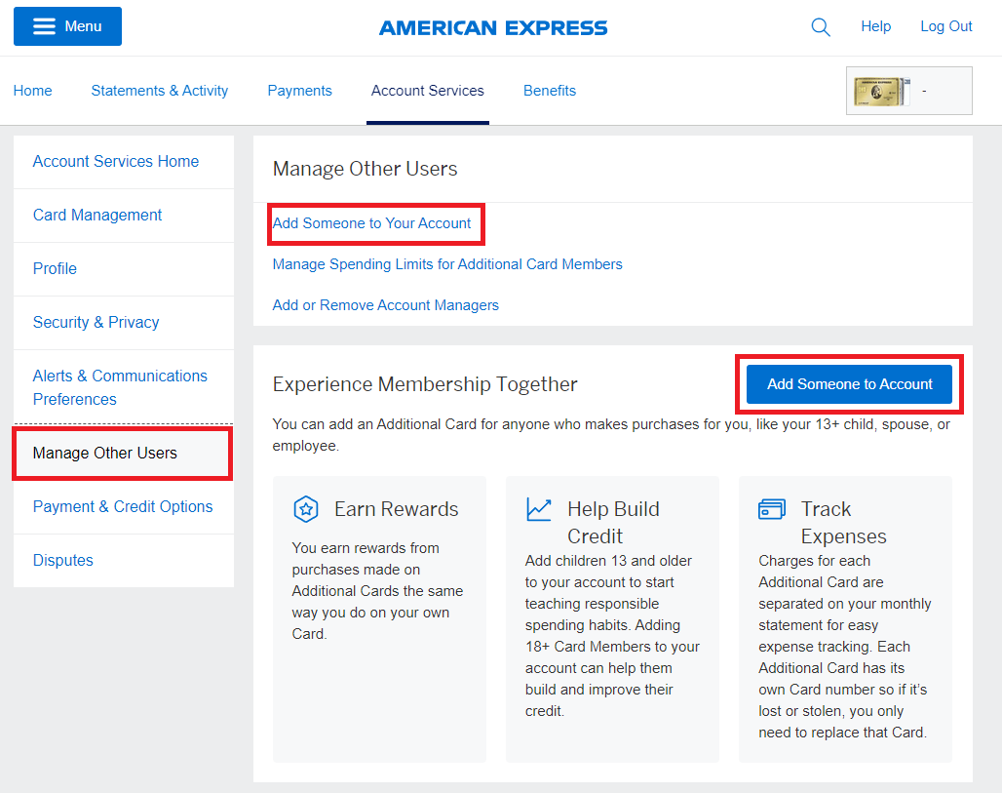1002x793 pixels.
Task: Click the American Express logo
Action: [492, 26]
